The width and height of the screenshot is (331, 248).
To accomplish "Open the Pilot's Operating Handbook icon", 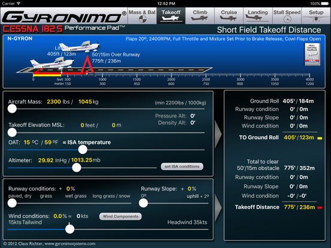I will pyautogui.click(x=312, y=54).
